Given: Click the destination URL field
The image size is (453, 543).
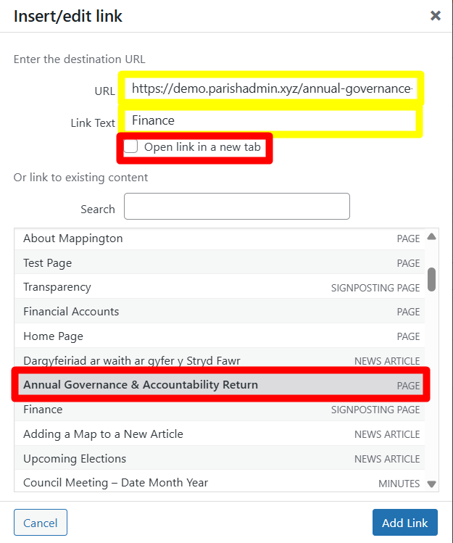Looking at the screenshot, I should 271,88.
